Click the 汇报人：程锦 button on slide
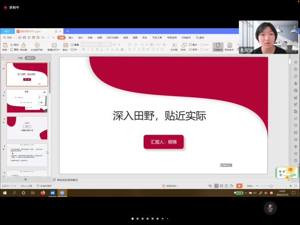Image resolution: width=300 pixels, height=225 pixels. pos(164,141)
